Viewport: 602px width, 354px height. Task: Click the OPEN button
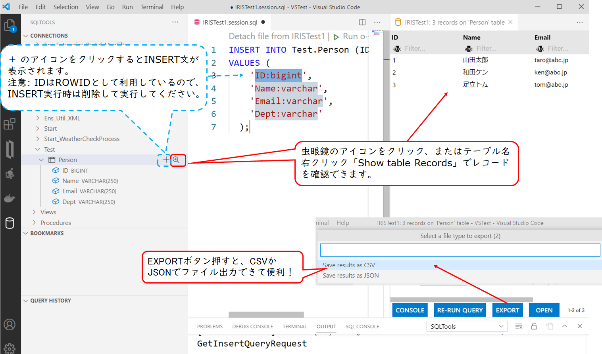544,310
